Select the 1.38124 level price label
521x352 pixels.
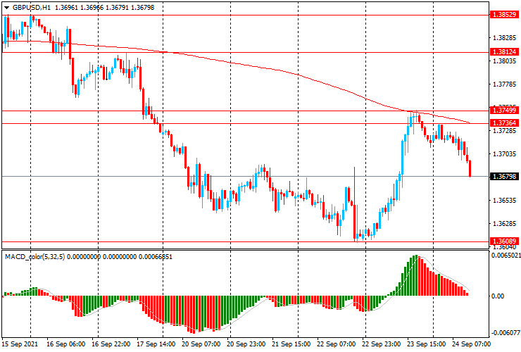[504, 52]
